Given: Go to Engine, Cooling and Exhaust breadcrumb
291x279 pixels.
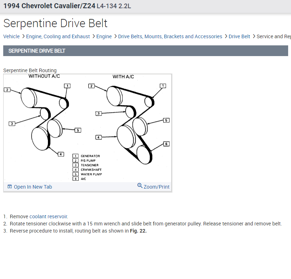Looking at the screenshot, I should pyautogui.click(x=58, y=36).
